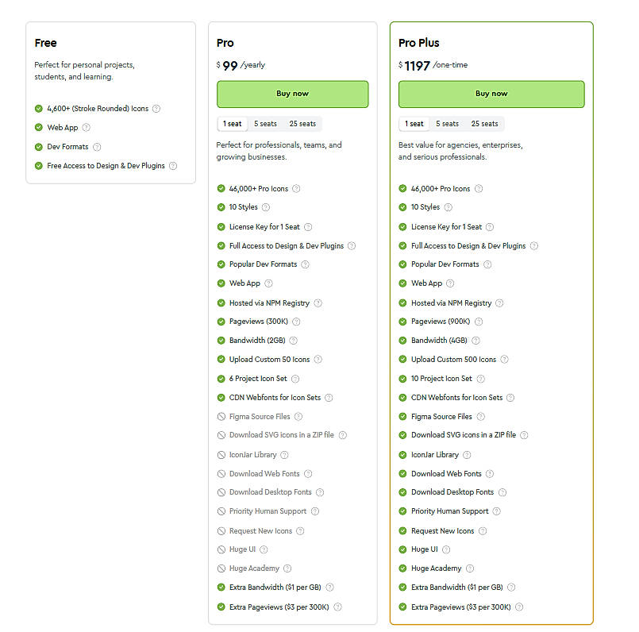Click Pro 'Download Desktop Fonts' greyed text
Screen dimensions: 639x632
(270, 492)
